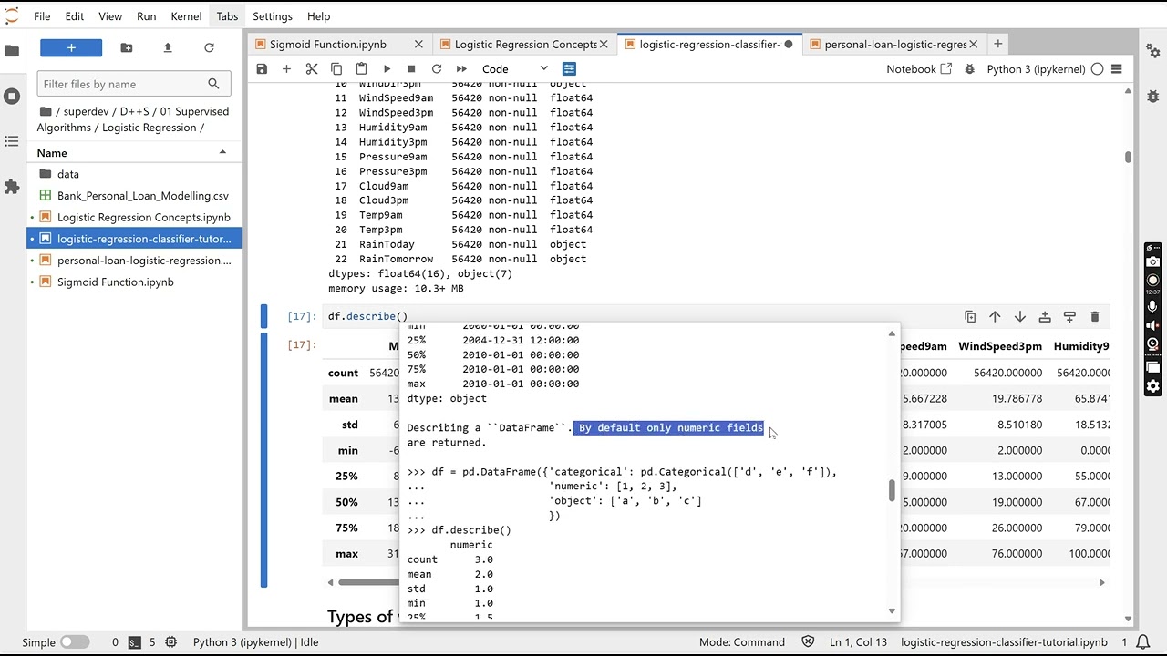Image resolution: width=1167 pixels, height=656 pixels.
Task: Insert a cell below with plus icon
Action: tap(286, 68)
